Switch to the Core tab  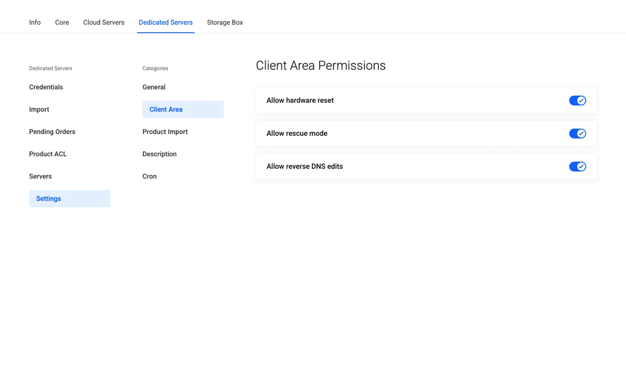pyautogui.click(x=62, y=22)
